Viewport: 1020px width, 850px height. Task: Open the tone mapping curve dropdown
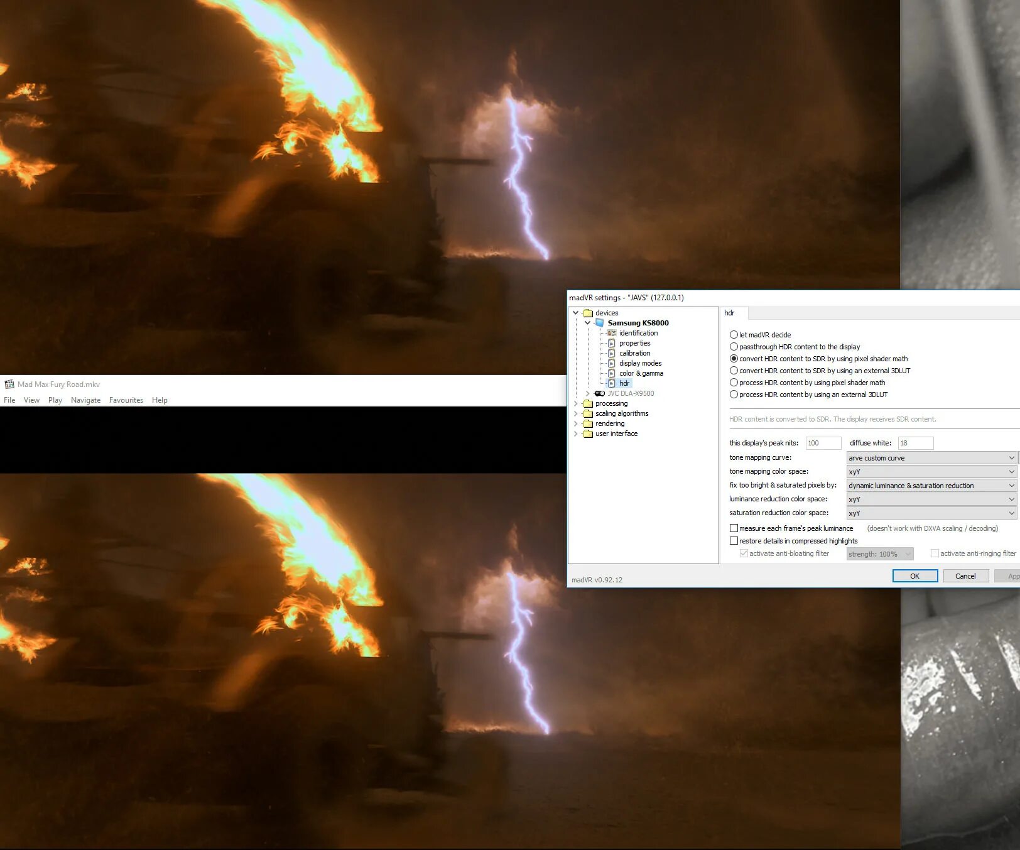click(931, 458)
